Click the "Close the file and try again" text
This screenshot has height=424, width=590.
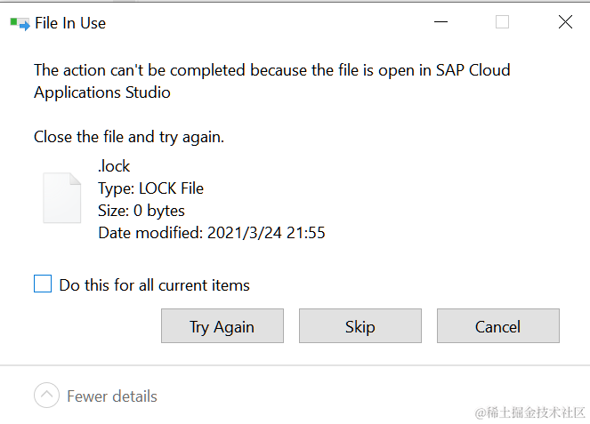click(129, 137)
